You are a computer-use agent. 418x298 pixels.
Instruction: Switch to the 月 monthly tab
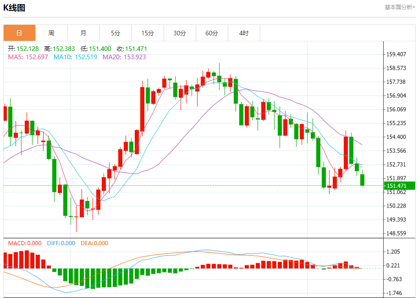(83, 33)
